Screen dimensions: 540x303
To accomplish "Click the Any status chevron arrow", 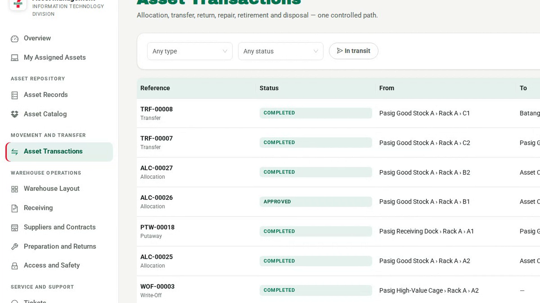I will pos(316,51).
